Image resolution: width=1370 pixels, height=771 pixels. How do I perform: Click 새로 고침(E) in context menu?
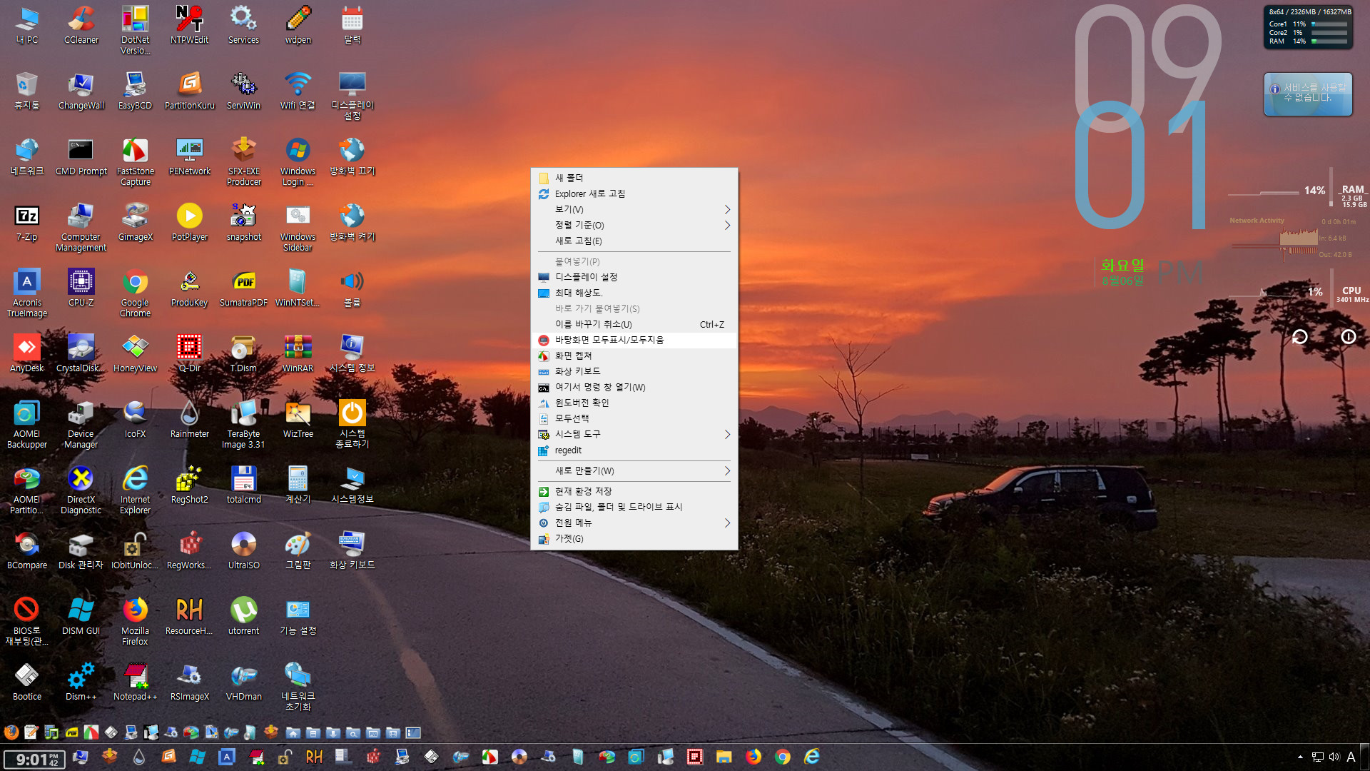[x=634, y=241]
